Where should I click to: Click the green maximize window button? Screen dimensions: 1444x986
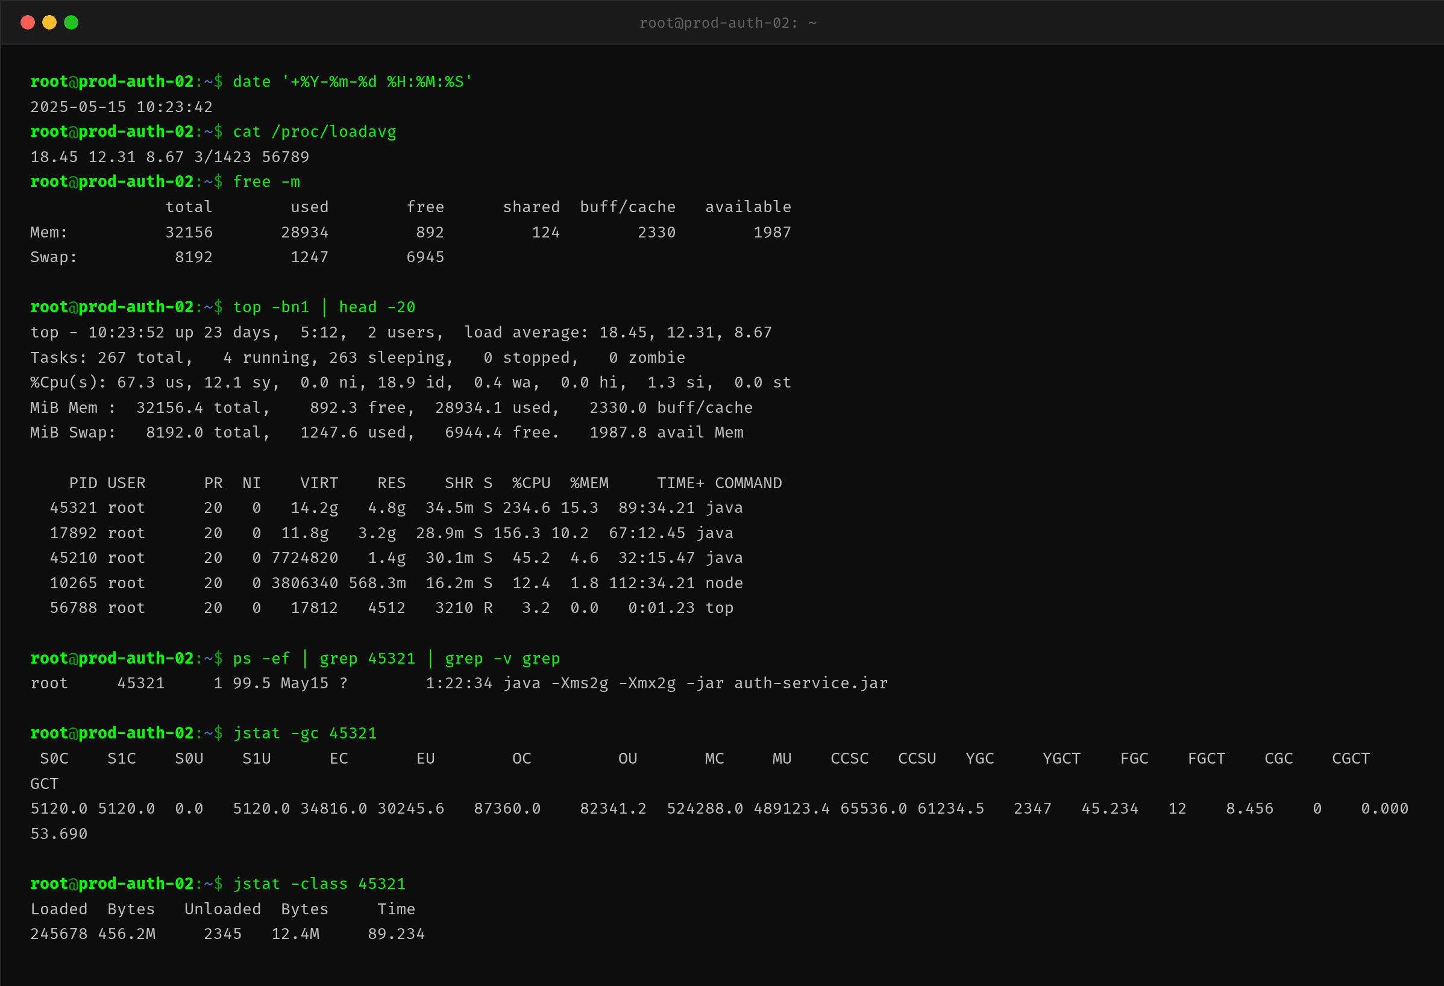72,22
